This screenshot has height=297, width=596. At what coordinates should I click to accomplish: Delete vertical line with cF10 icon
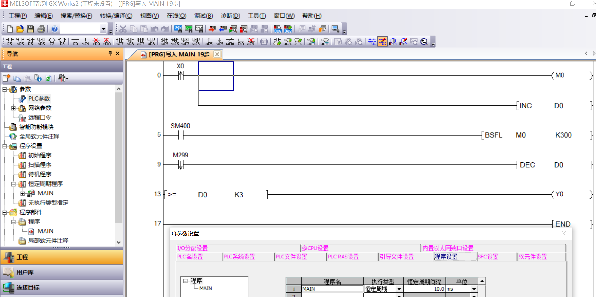click(107, 42)
